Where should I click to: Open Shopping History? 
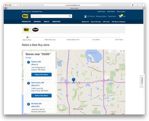[x=101, y=16]
